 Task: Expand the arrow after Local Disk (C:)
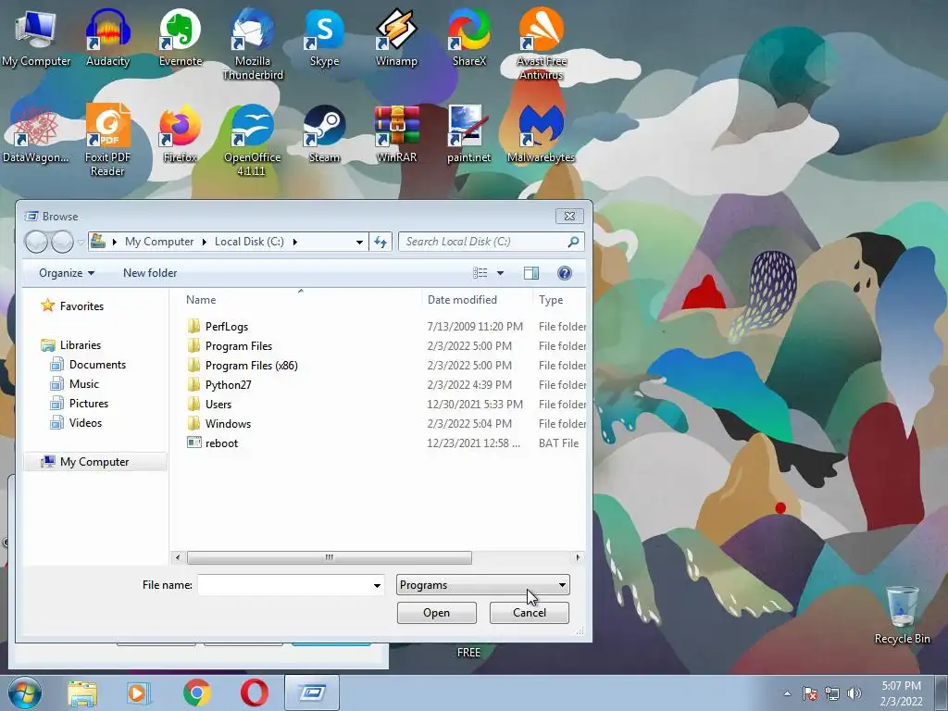point(295,242)
